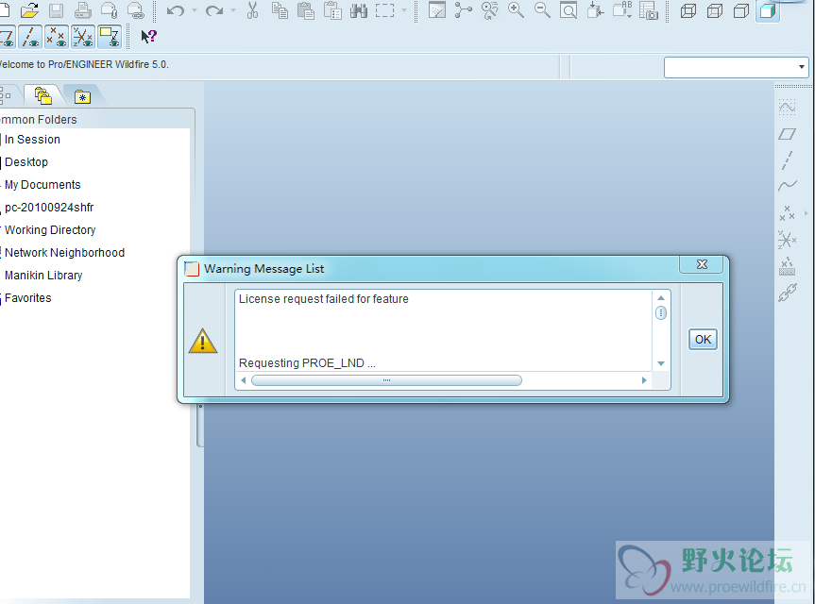Image resolution: width=815 pixels, height=604 pixels.
Task: Open the Find binoculars tool
Action: pos(359,9)
